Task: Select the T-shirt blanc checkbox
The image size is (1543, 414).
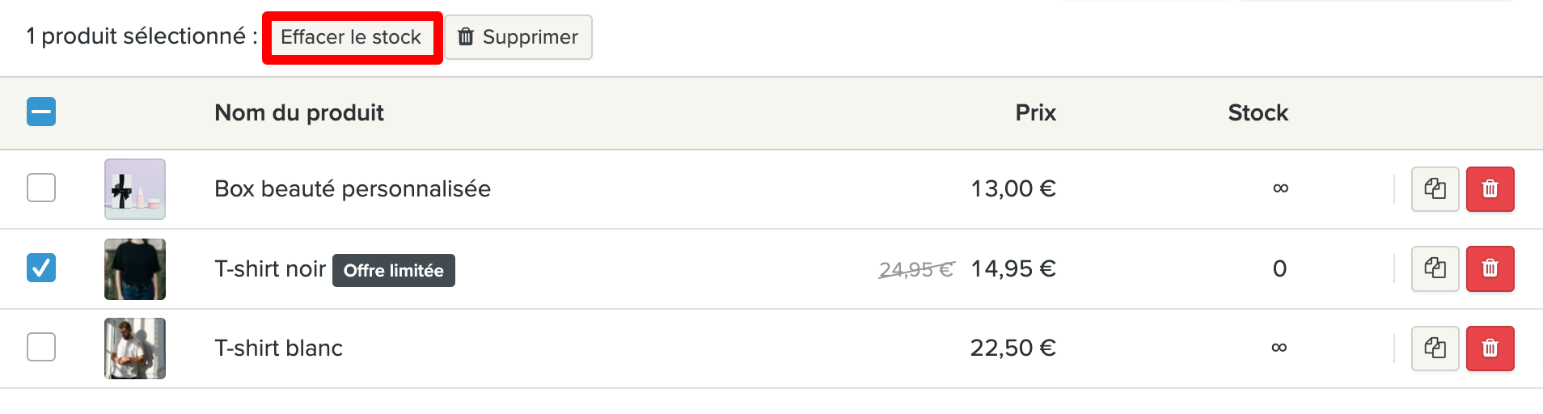Action: click(x=41, y=347)
